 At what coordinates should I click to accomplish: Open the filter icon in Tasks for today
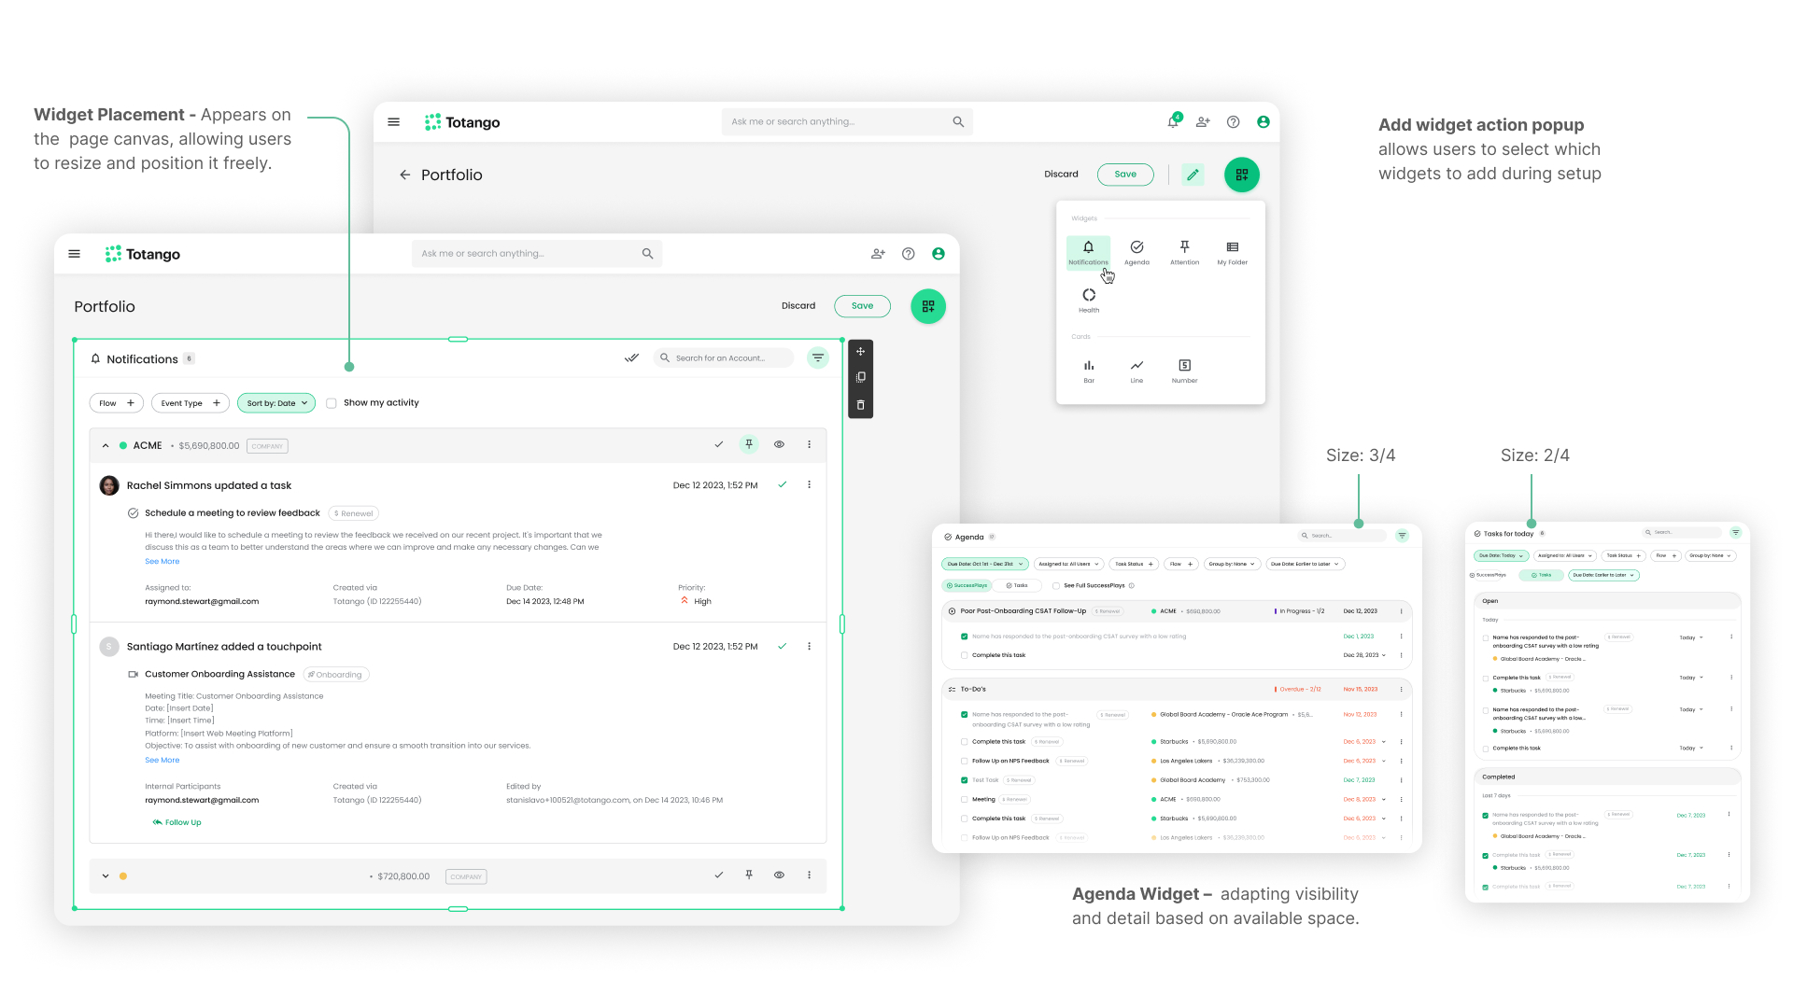click(1735, 533)
